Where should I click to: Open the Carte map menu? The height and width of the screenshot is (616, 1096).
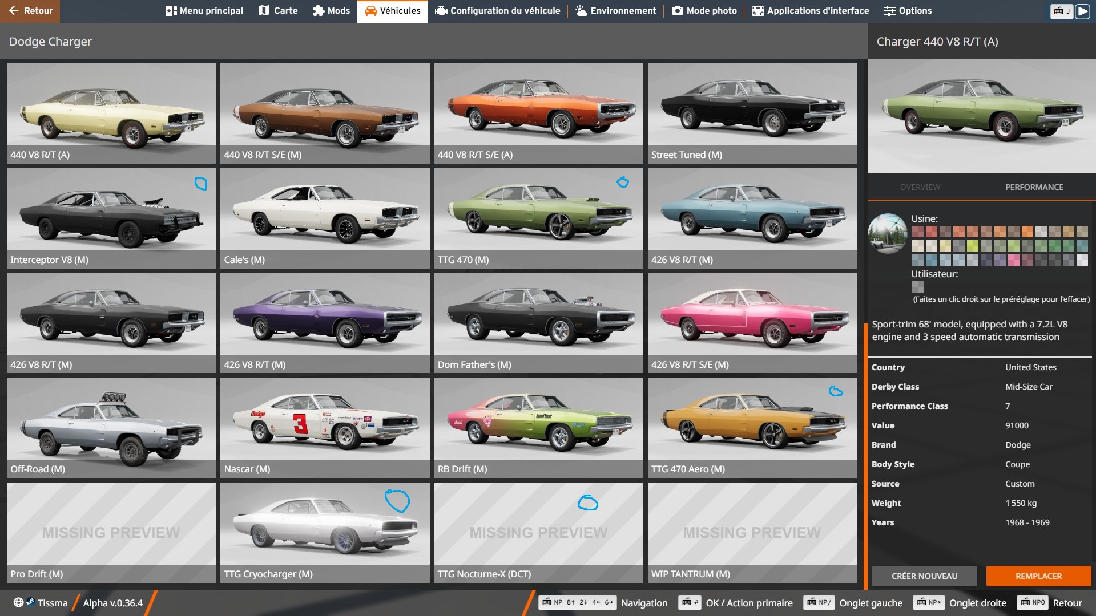[278, 11]
